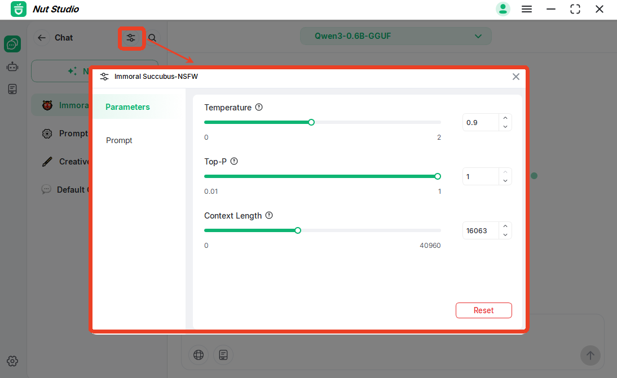Minimize the Nut Studio window
Image resolution: width=617 pixels, height=378 pixels.
pos(551,9)
